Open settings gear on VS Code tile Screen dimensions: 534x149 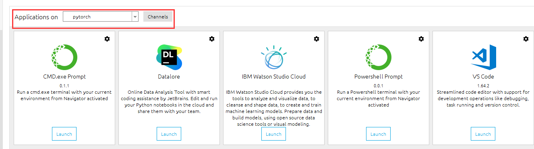[x=526, y=39]
